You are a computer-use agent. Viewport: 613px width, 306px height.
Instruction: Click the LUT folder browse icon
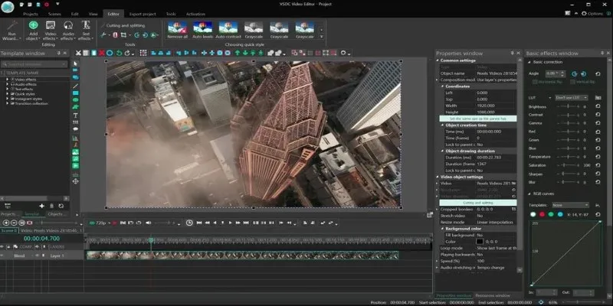pos(598,98)
